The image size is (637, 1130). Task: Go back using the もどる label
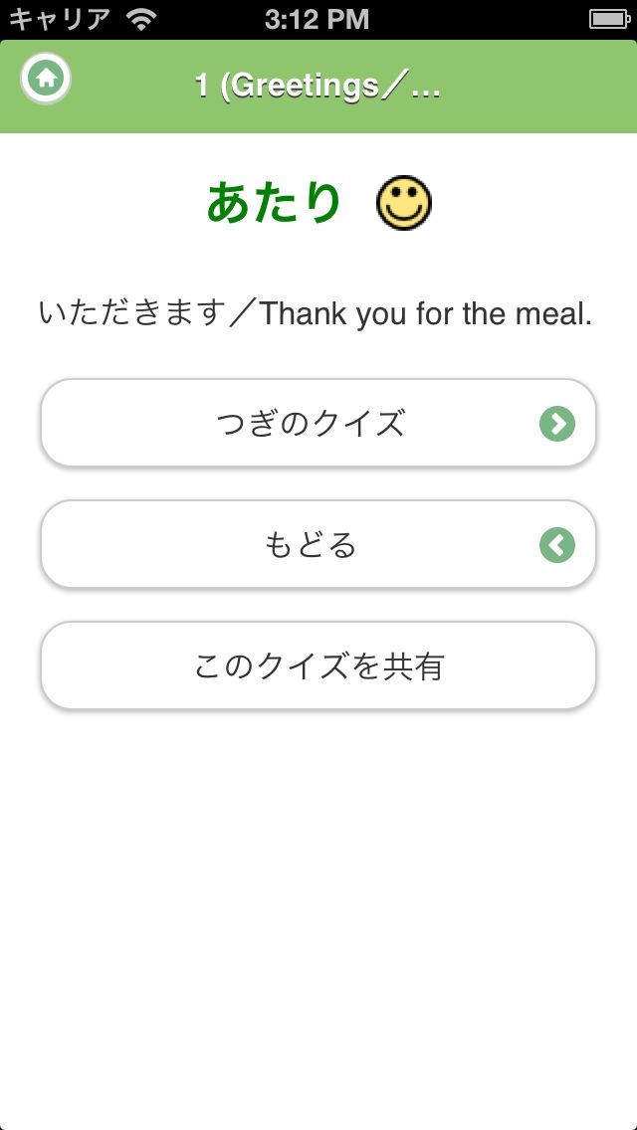[311, 545]
